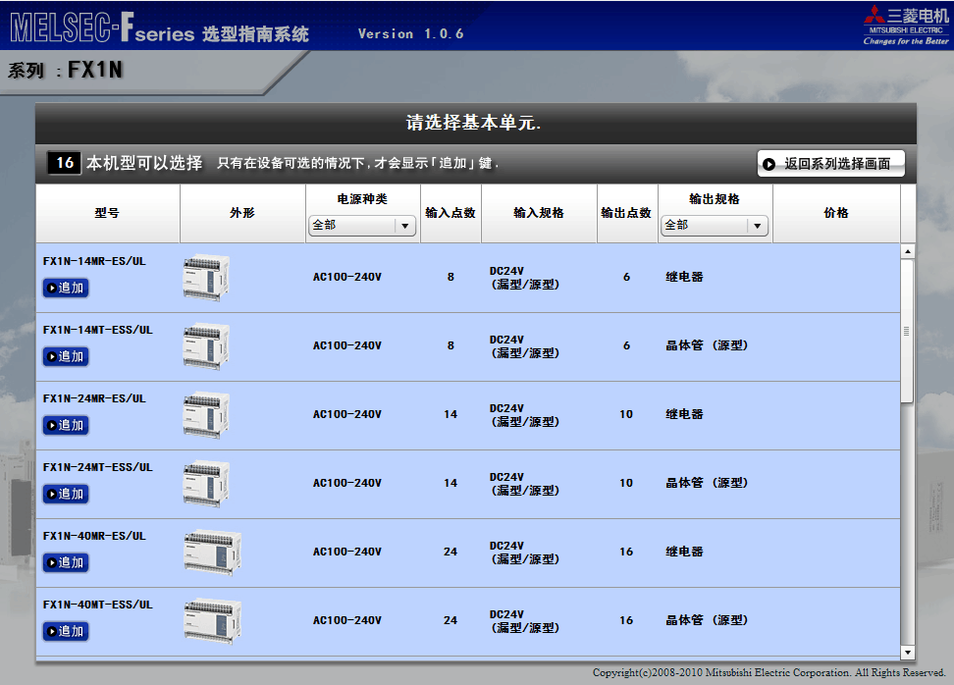Click the FX1N series label
The width and height of the screenshot is (954, 685).
pos(95,70)
